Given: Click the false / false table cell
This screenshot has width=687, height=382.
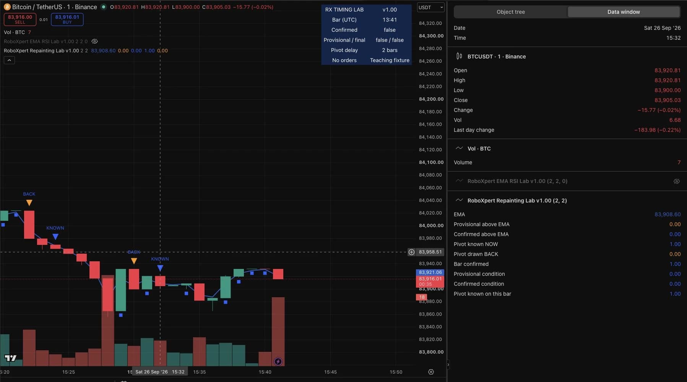Looking at the screenshot, I should 390,40.
